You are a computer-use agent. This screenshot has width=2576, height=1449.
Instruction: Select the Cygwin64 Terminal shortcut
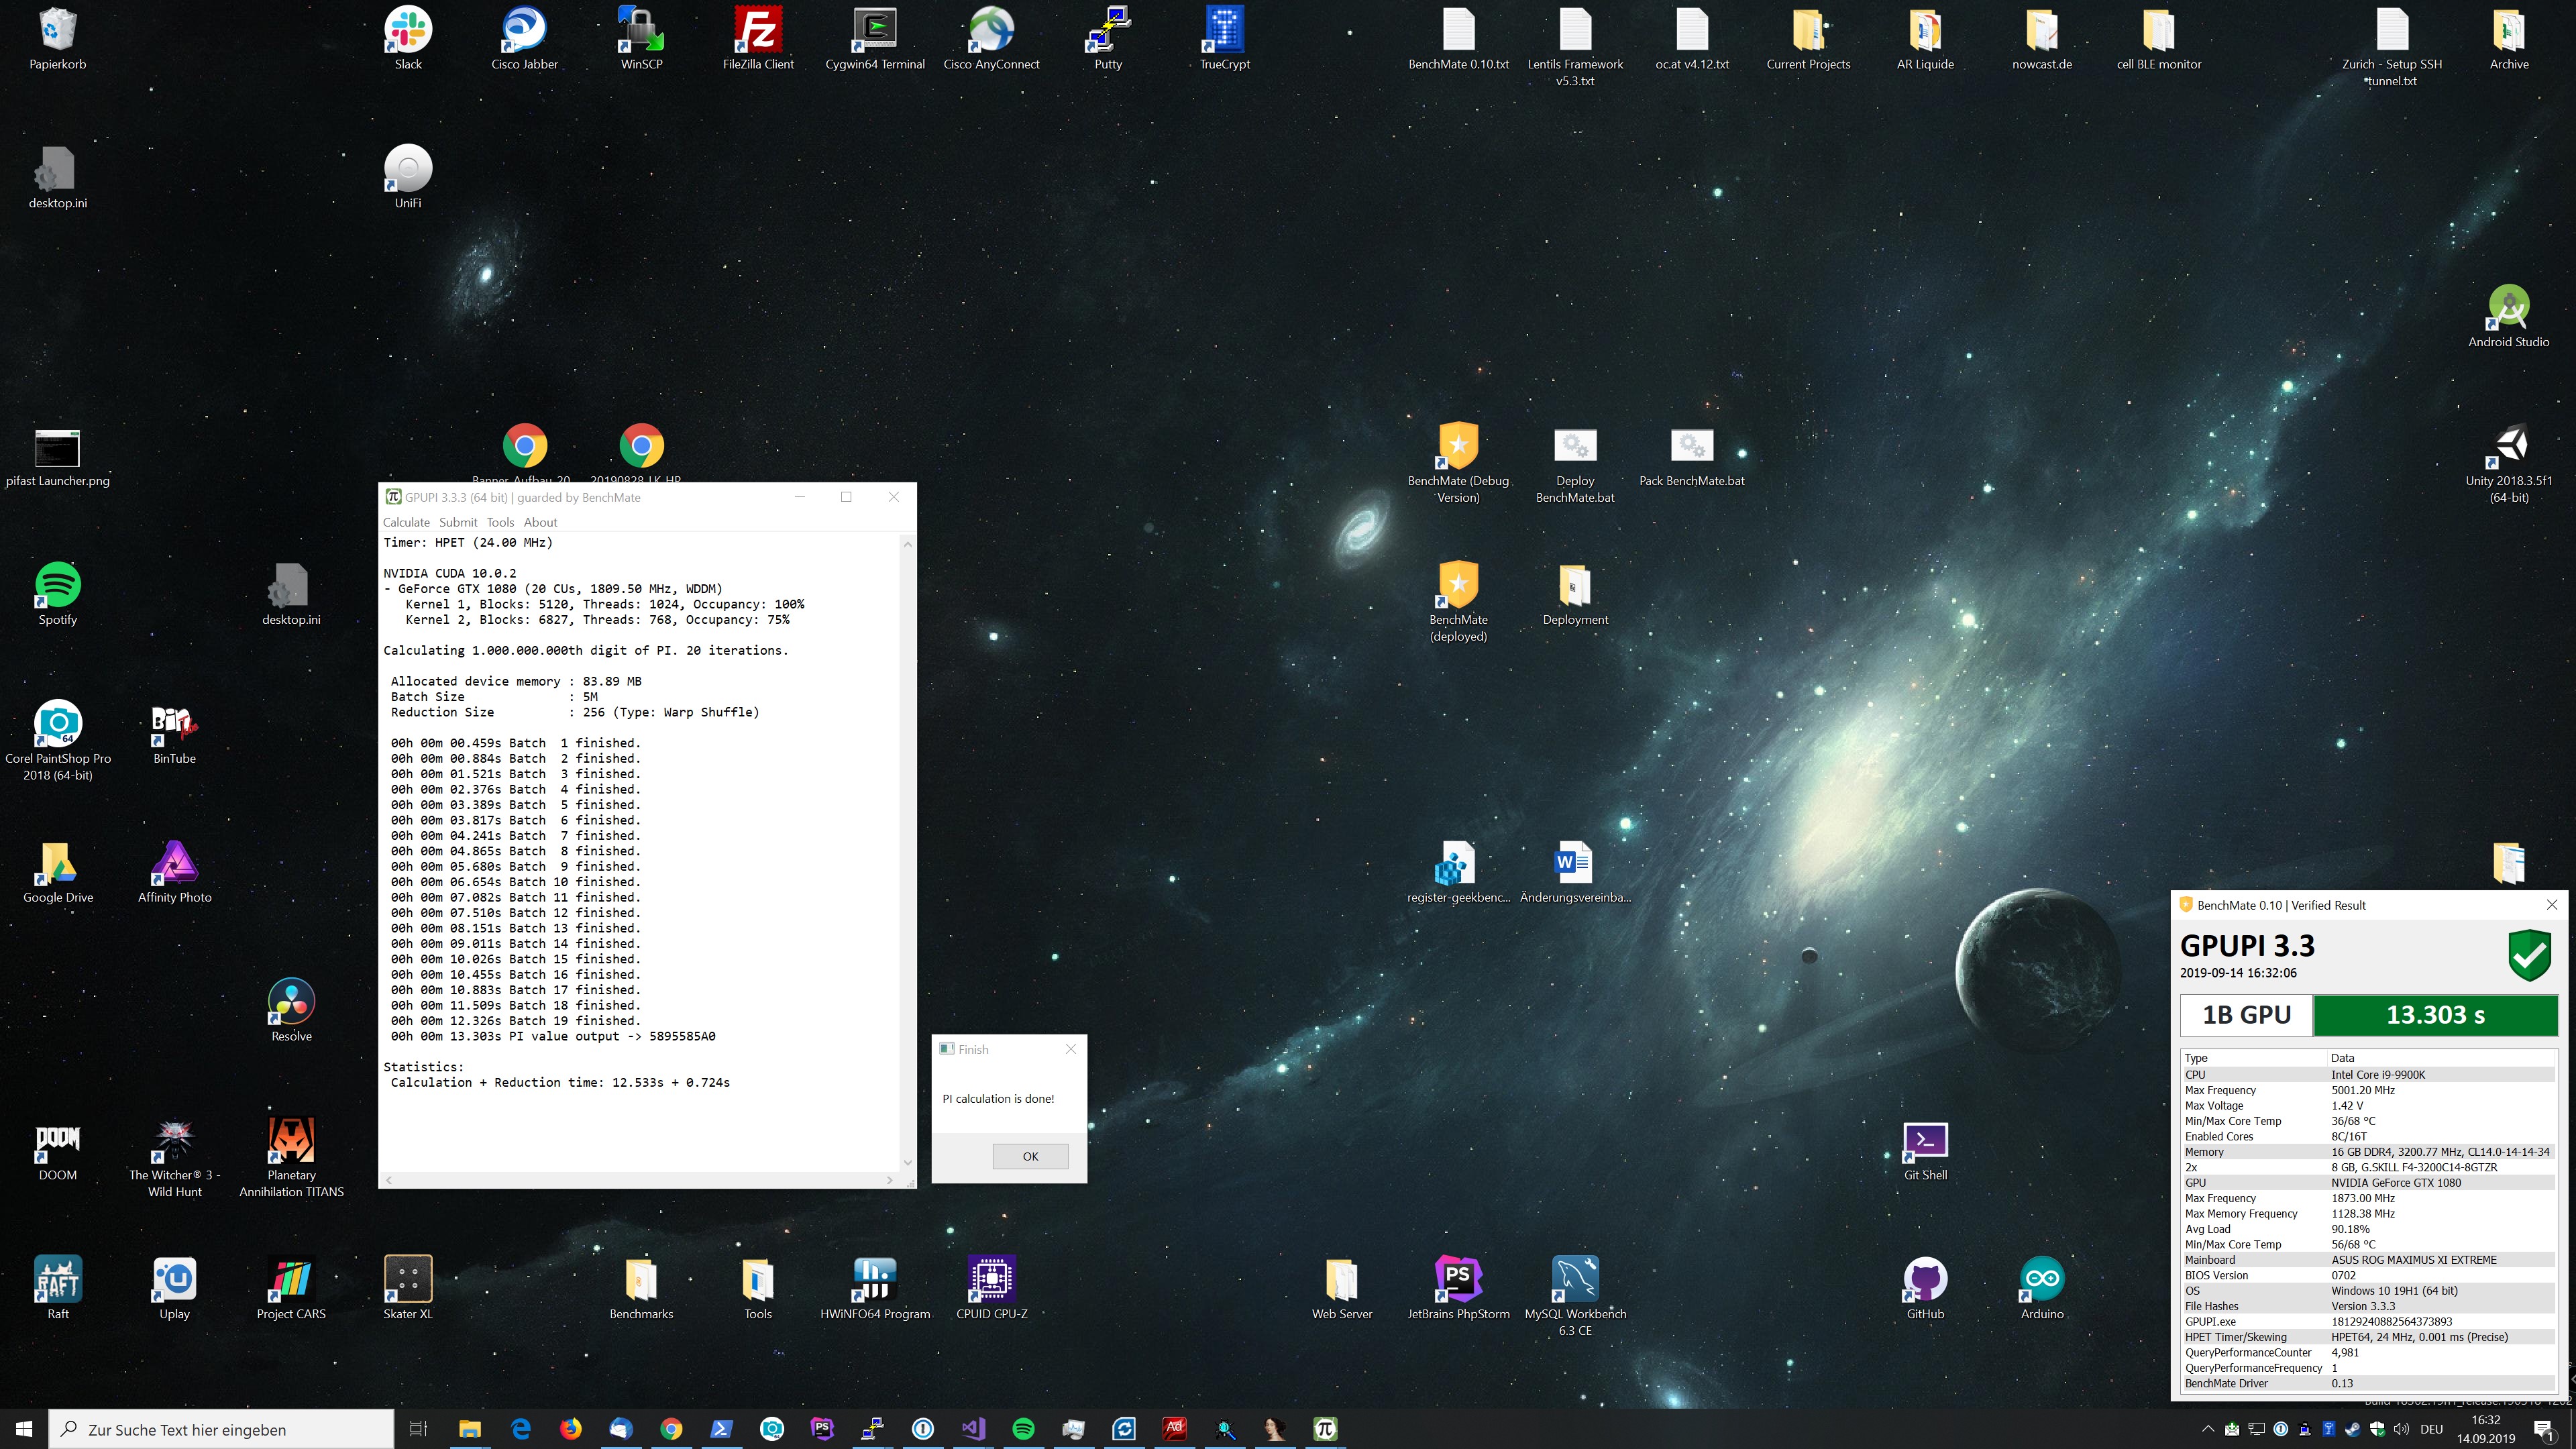875,38
